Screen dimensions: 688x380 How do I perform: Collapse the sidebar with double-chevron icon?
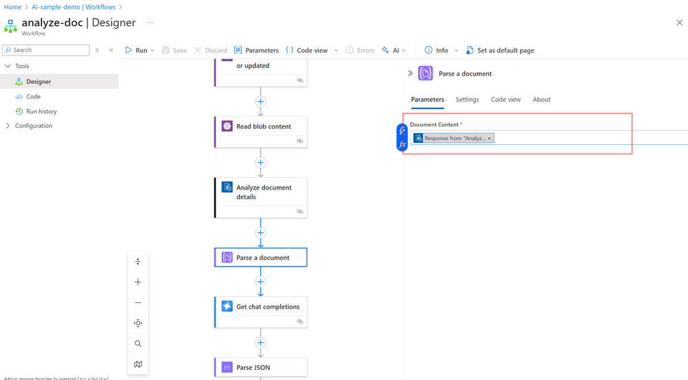(111, 50)
